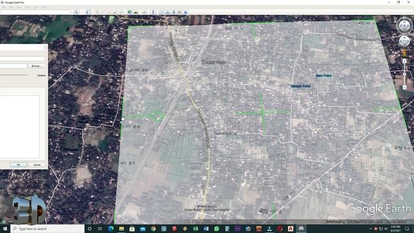Screen dimensions: 414x233
Task: Click the zoom out minus button
Action: 404,87
